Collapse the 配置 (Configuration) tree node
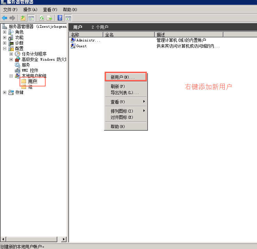The width and height of the screenshot is (257, 249). (4, 48)
